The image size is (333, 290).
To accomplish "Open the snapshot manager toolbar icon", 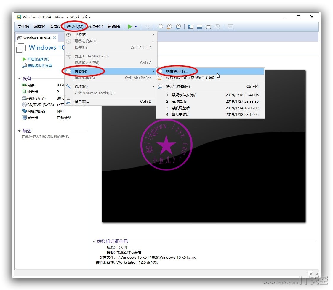I will tap(178, 27).
